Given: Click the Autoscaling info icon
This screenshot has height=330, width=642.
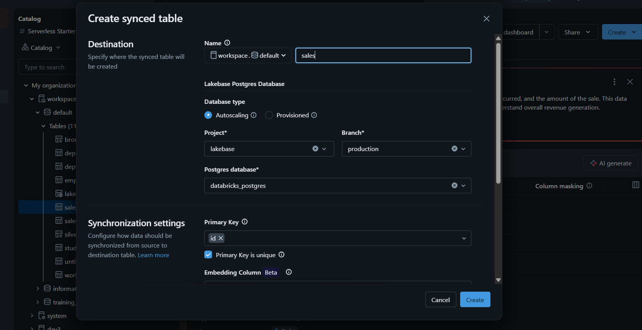Looking at the screenshot, I should [x=254, y=115].
